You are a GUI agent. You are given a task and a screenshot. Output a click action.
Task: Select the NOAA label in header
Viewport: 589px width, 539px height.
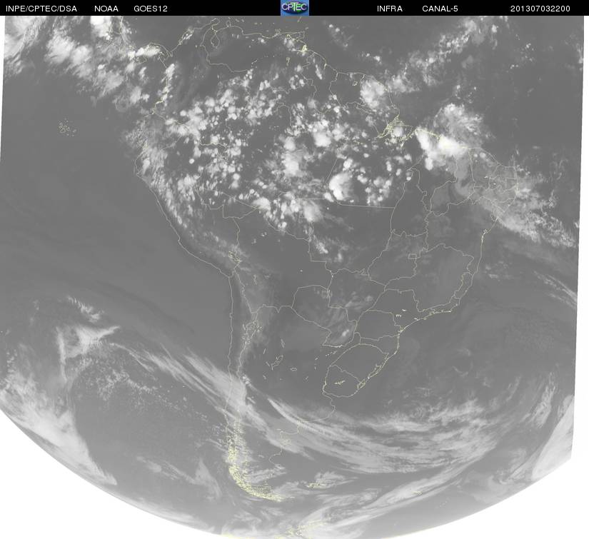pyautogui.click(x=106, y=9)
